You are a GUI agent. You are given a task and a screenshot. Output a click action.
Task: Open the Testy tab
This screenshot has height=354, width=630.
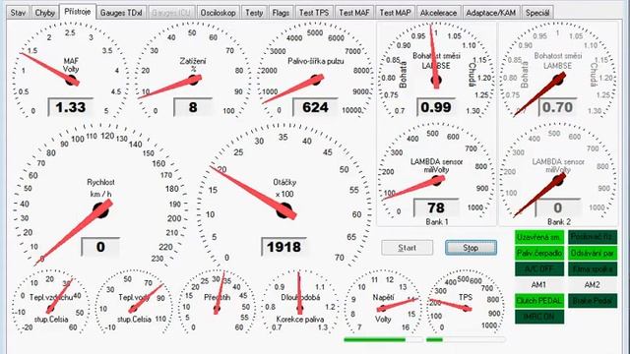pos(254,13)
